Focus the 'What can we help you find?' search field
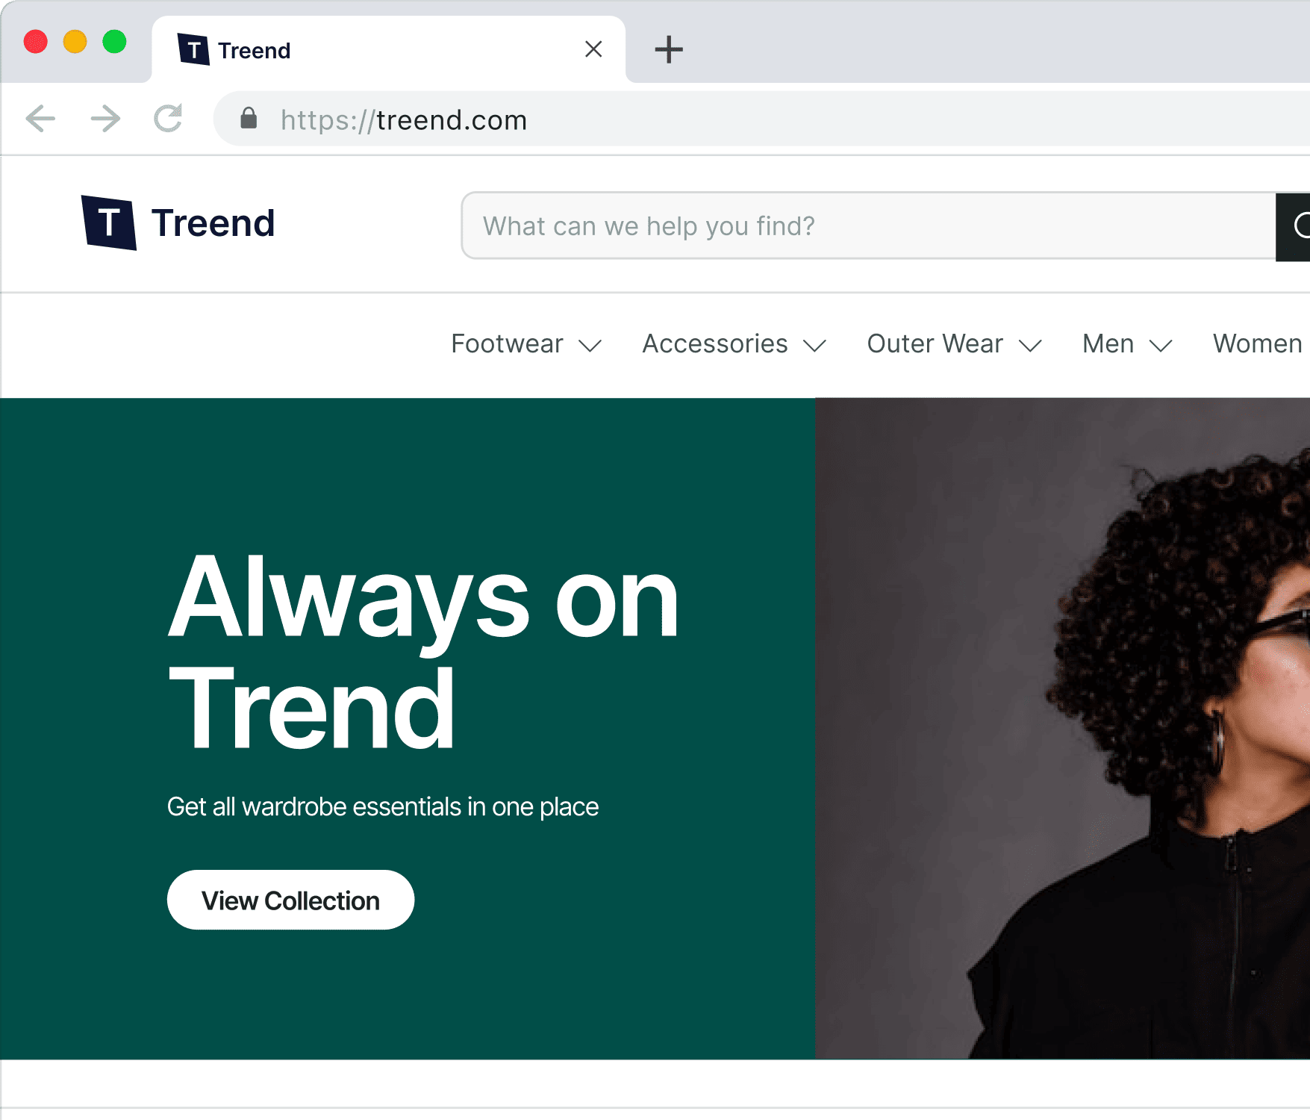The height and width of the screenshot is (1120, 1310). pos(869,226)
